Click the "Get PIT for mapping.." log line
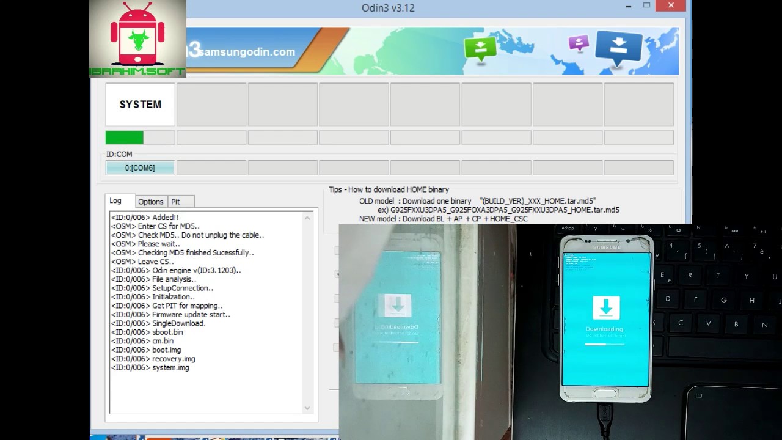The width and height of the screenshot is (782, 440). click(x=167, y=306)
